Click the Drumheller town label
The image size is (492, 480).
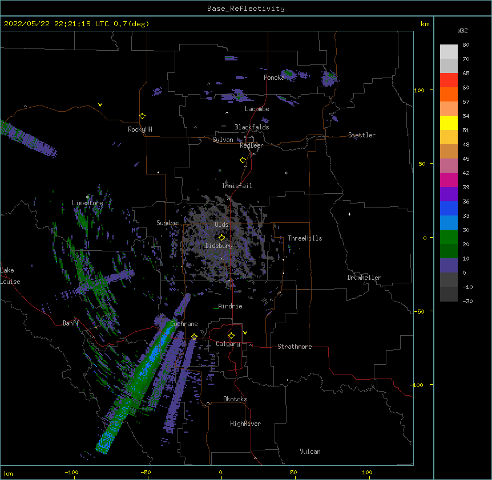tap(364, 278)
